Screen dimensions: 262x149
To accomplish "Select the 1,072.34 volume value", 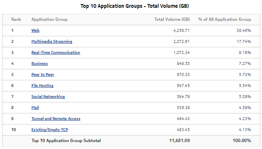I will pyautogui.click(x=181, y=53).
